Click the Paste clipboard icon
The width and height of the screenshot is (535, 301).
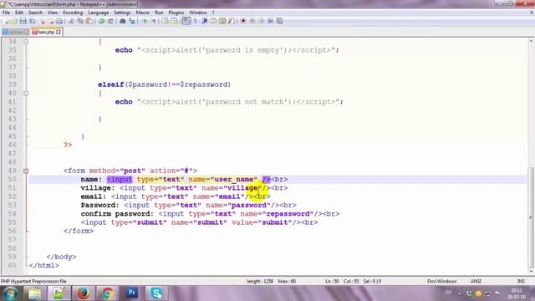coord(89,21)
